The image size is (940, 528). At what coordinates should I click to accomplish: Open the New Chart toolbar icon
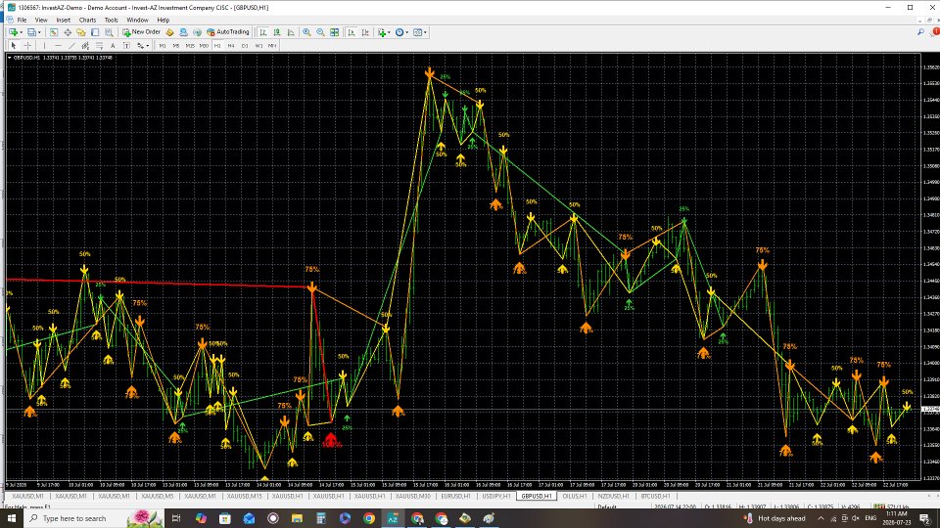(x=13, y=32)
